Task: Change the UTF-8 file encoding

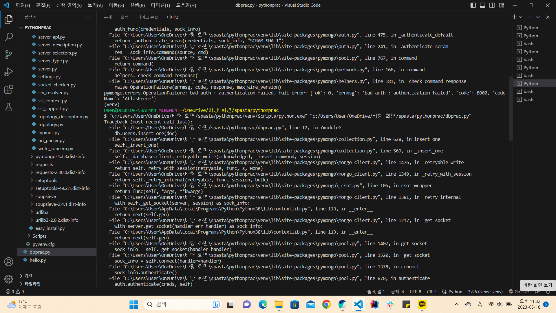Action: 415,292
